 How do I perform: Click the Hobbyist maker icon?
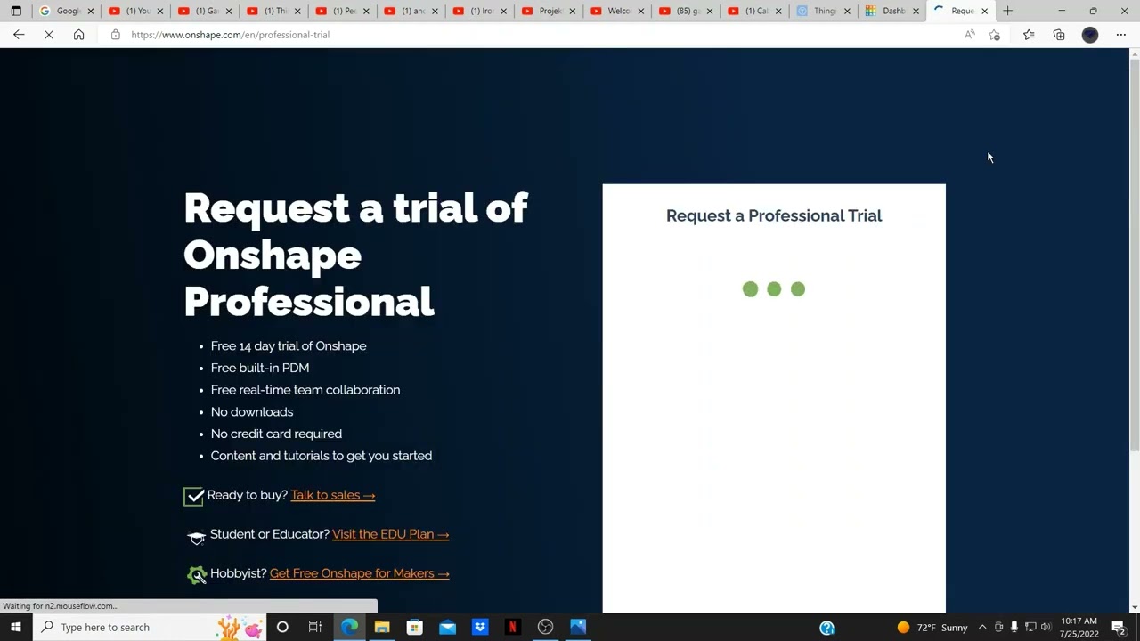197,575
